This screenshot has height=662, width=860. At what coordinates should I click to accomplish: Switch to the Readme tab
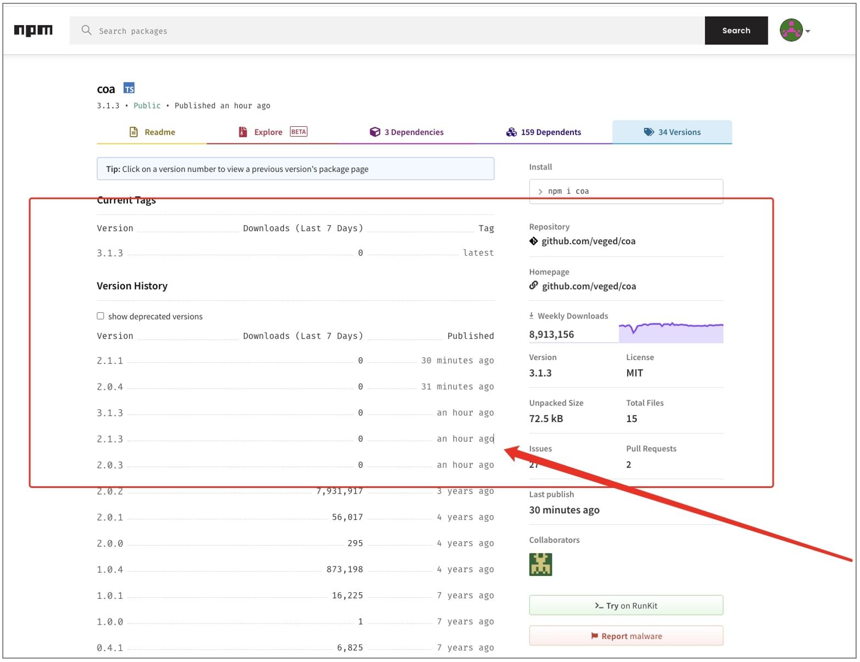pyautogui.click(x=159, y=132)
